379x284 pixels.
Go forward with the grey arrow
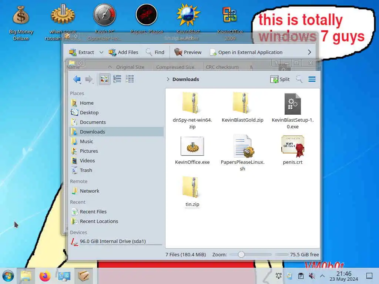pos(89,79)
